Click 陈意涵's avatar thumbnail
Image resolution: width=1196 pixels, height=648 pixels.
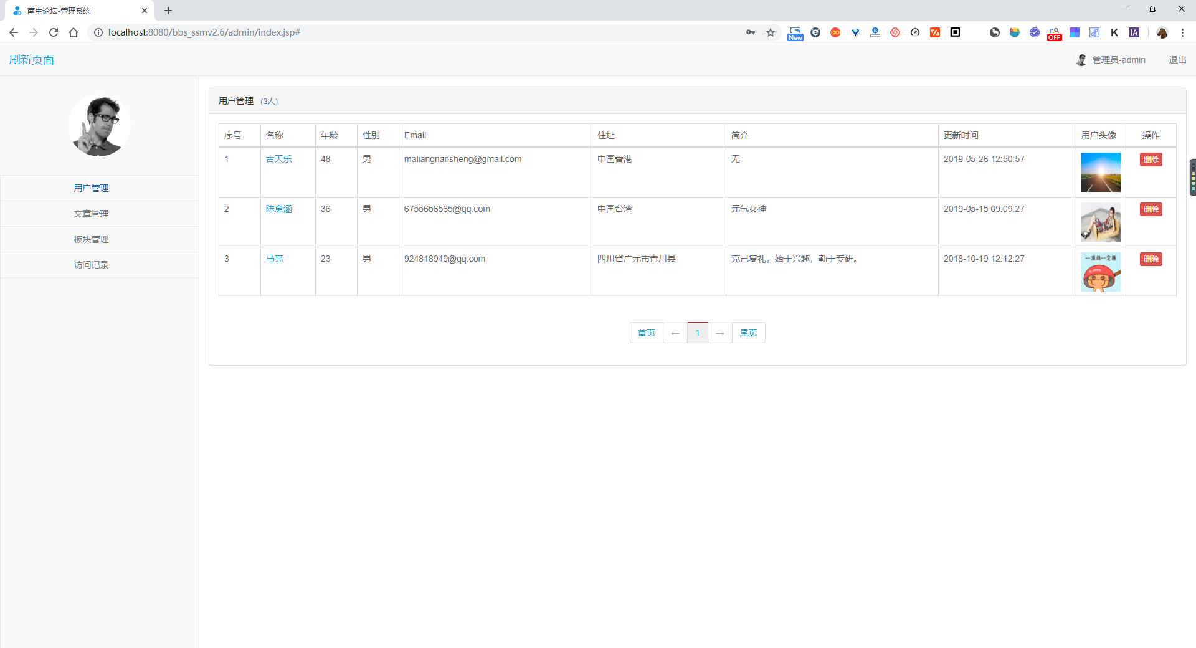[x=1101, y=222]
